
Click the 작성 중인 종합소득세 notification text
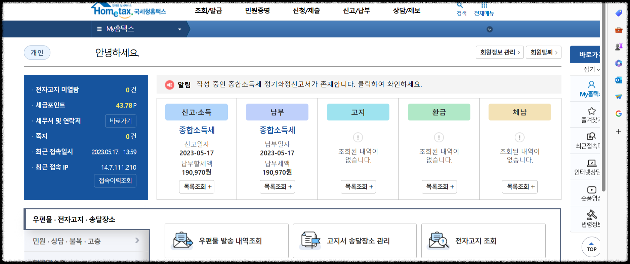pos(309,84)
